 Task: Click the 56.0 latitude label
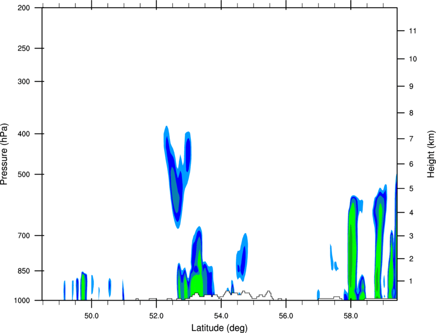[286, 316]
